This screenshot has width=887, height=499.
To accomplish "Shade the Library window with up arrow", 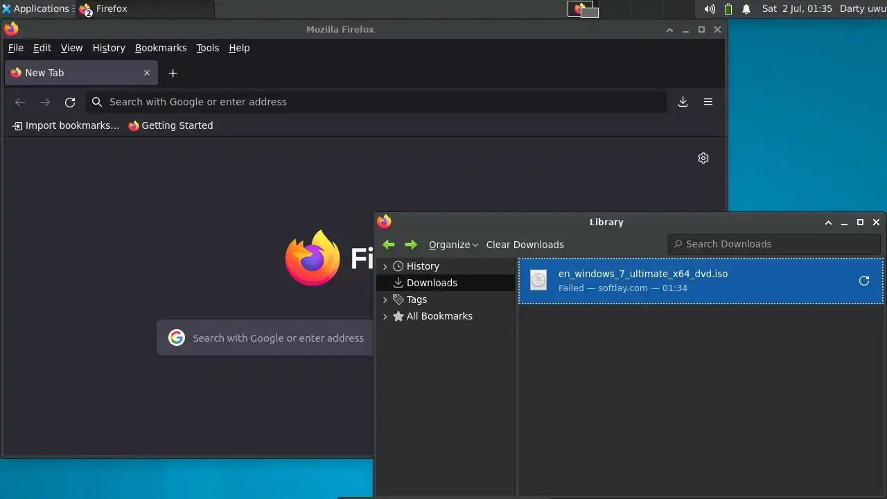I will pos(828,222).
